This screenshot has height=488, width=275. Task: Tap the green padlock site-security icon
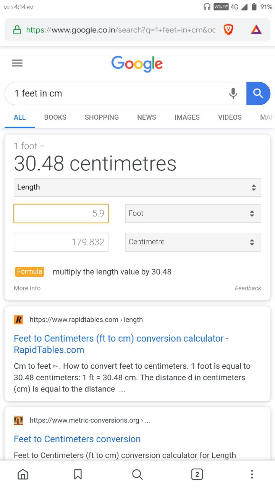[17, 30]
